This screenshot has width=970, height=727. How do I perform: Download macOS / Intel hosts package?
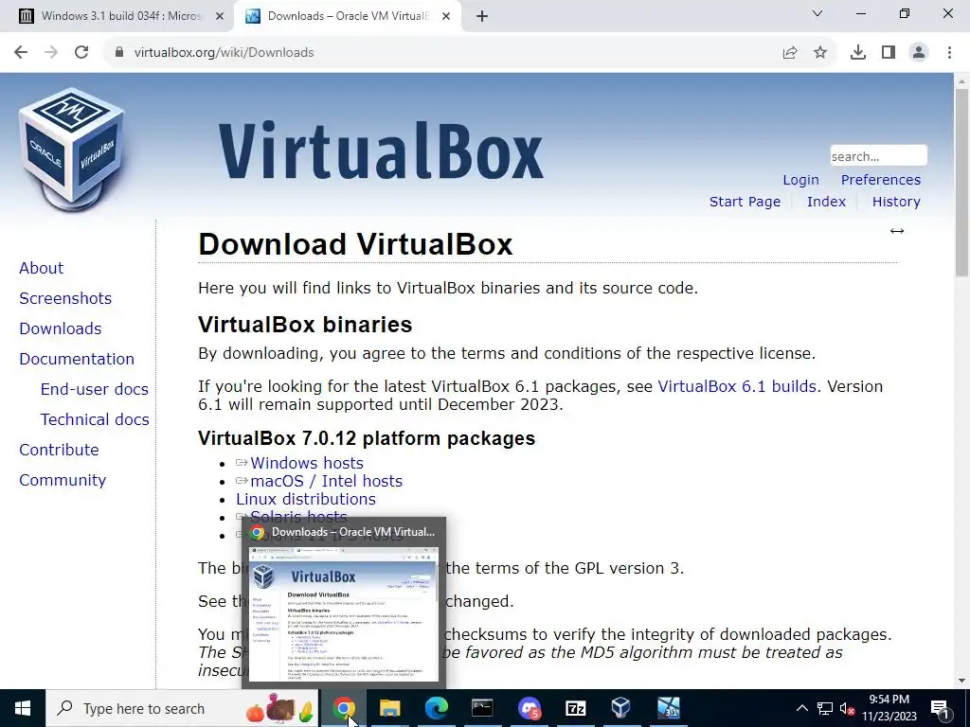point(326,481)
